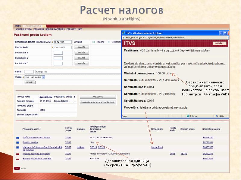Select the Imports radio button
Screen dimensions: 241x180
[94, 42]
